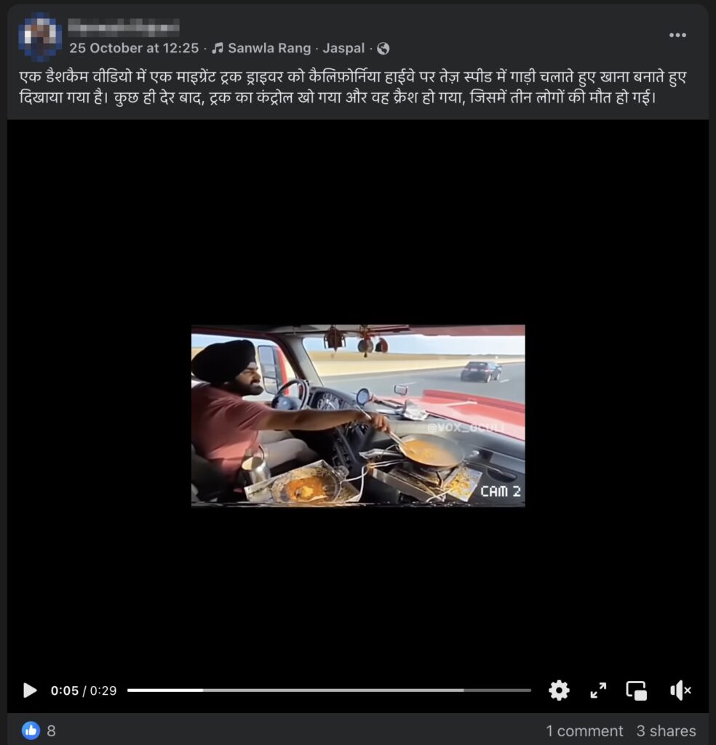The image size is (716, 745).
Task: Open Sanwla Rang song link
Action: click(x=269, y=48)
